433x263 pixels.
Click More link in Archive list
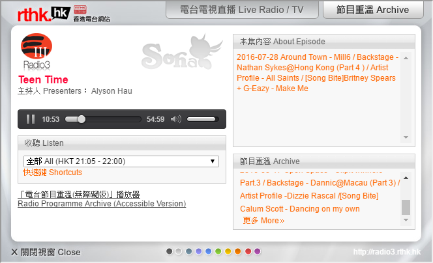click(x=263, y=221)
